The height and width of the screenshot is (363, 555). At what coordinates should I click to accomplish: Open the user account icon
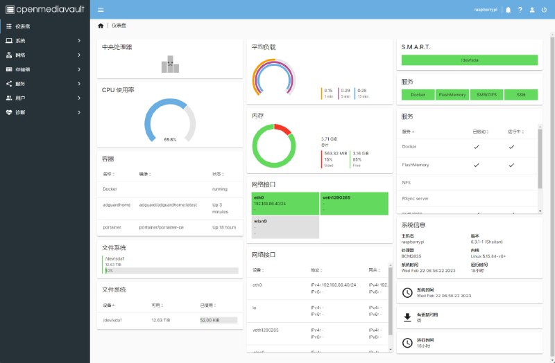click(x=531, y=10)
